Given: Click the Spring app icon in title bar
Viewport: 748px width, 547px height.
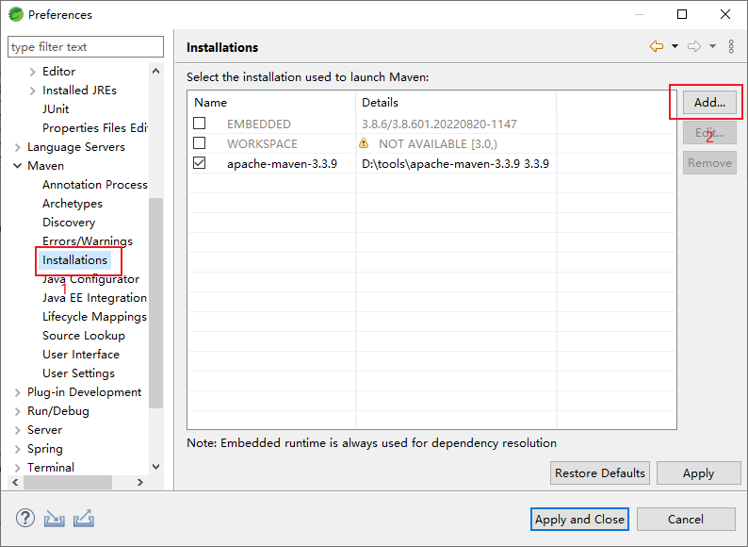Looking at the screenshot, I should (16, 14).
